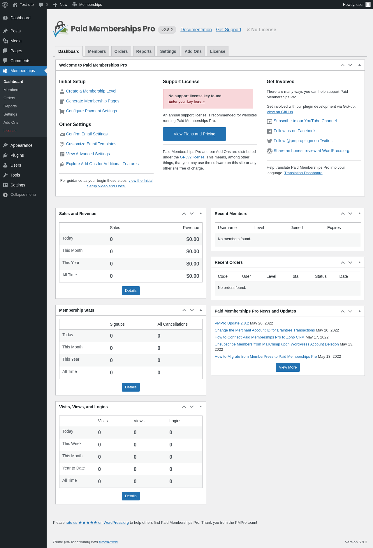This screenshot has height=548, width=373.
Task: Move Recent Members panel down
Action: coord(350,214)
